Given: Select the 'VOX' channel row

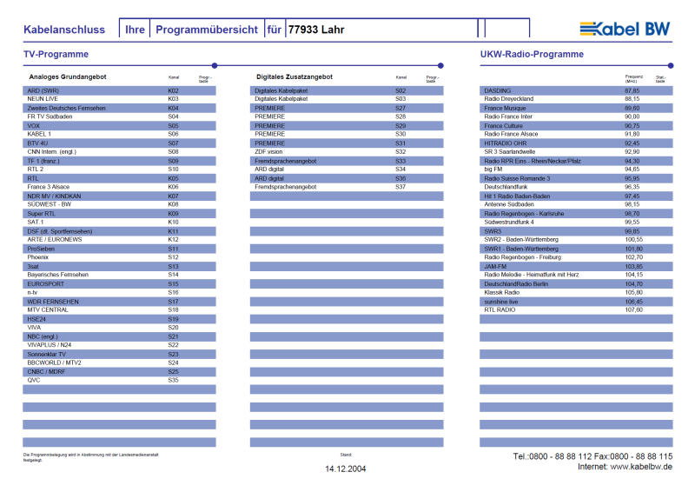Looking at the screenshot, I should 119,125.
